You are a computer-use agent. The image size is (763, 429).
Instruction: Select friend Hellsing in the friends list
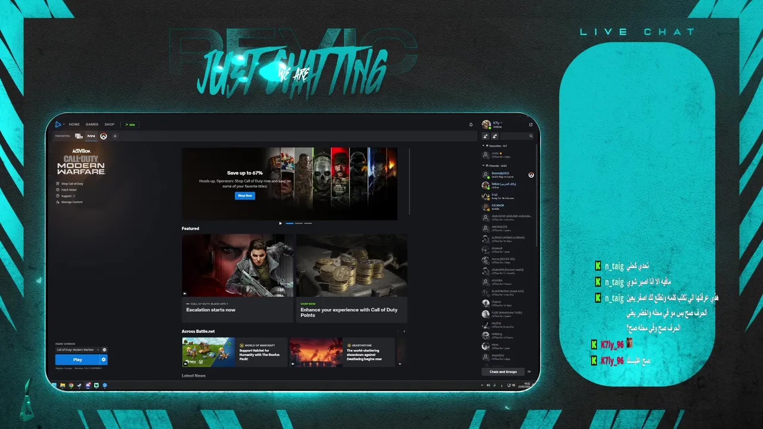click(508, 335)
